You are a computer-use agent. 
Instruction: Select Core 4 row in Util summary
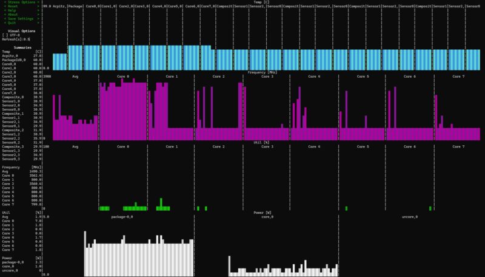click(22, 238)
